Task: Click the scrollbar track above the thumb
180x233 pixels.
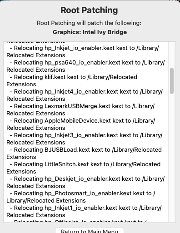Action: pos(172,55)
